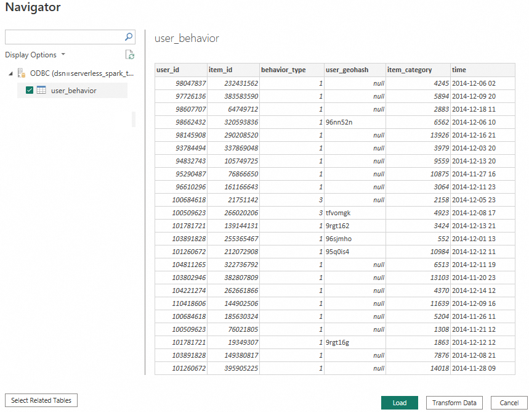Viewport: 529px width, 412px height.
Task: Click the left pane vertical scrollbar
Action: pos(134,119)
